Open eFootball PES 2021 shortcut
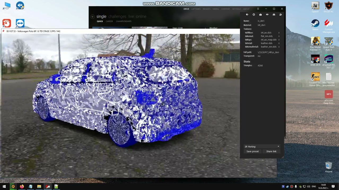 coord(329,62)
